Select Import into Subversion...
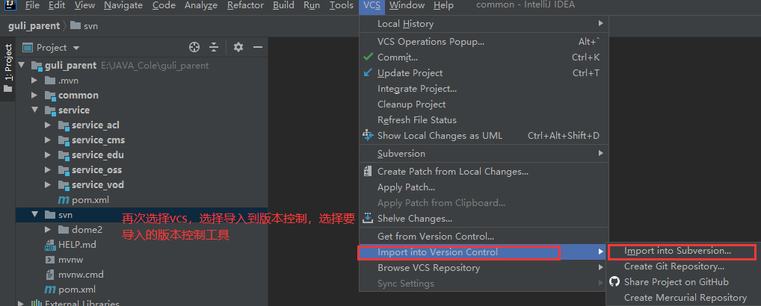Image resolution: width=761 pixels, height=306 pixels. 677,251
